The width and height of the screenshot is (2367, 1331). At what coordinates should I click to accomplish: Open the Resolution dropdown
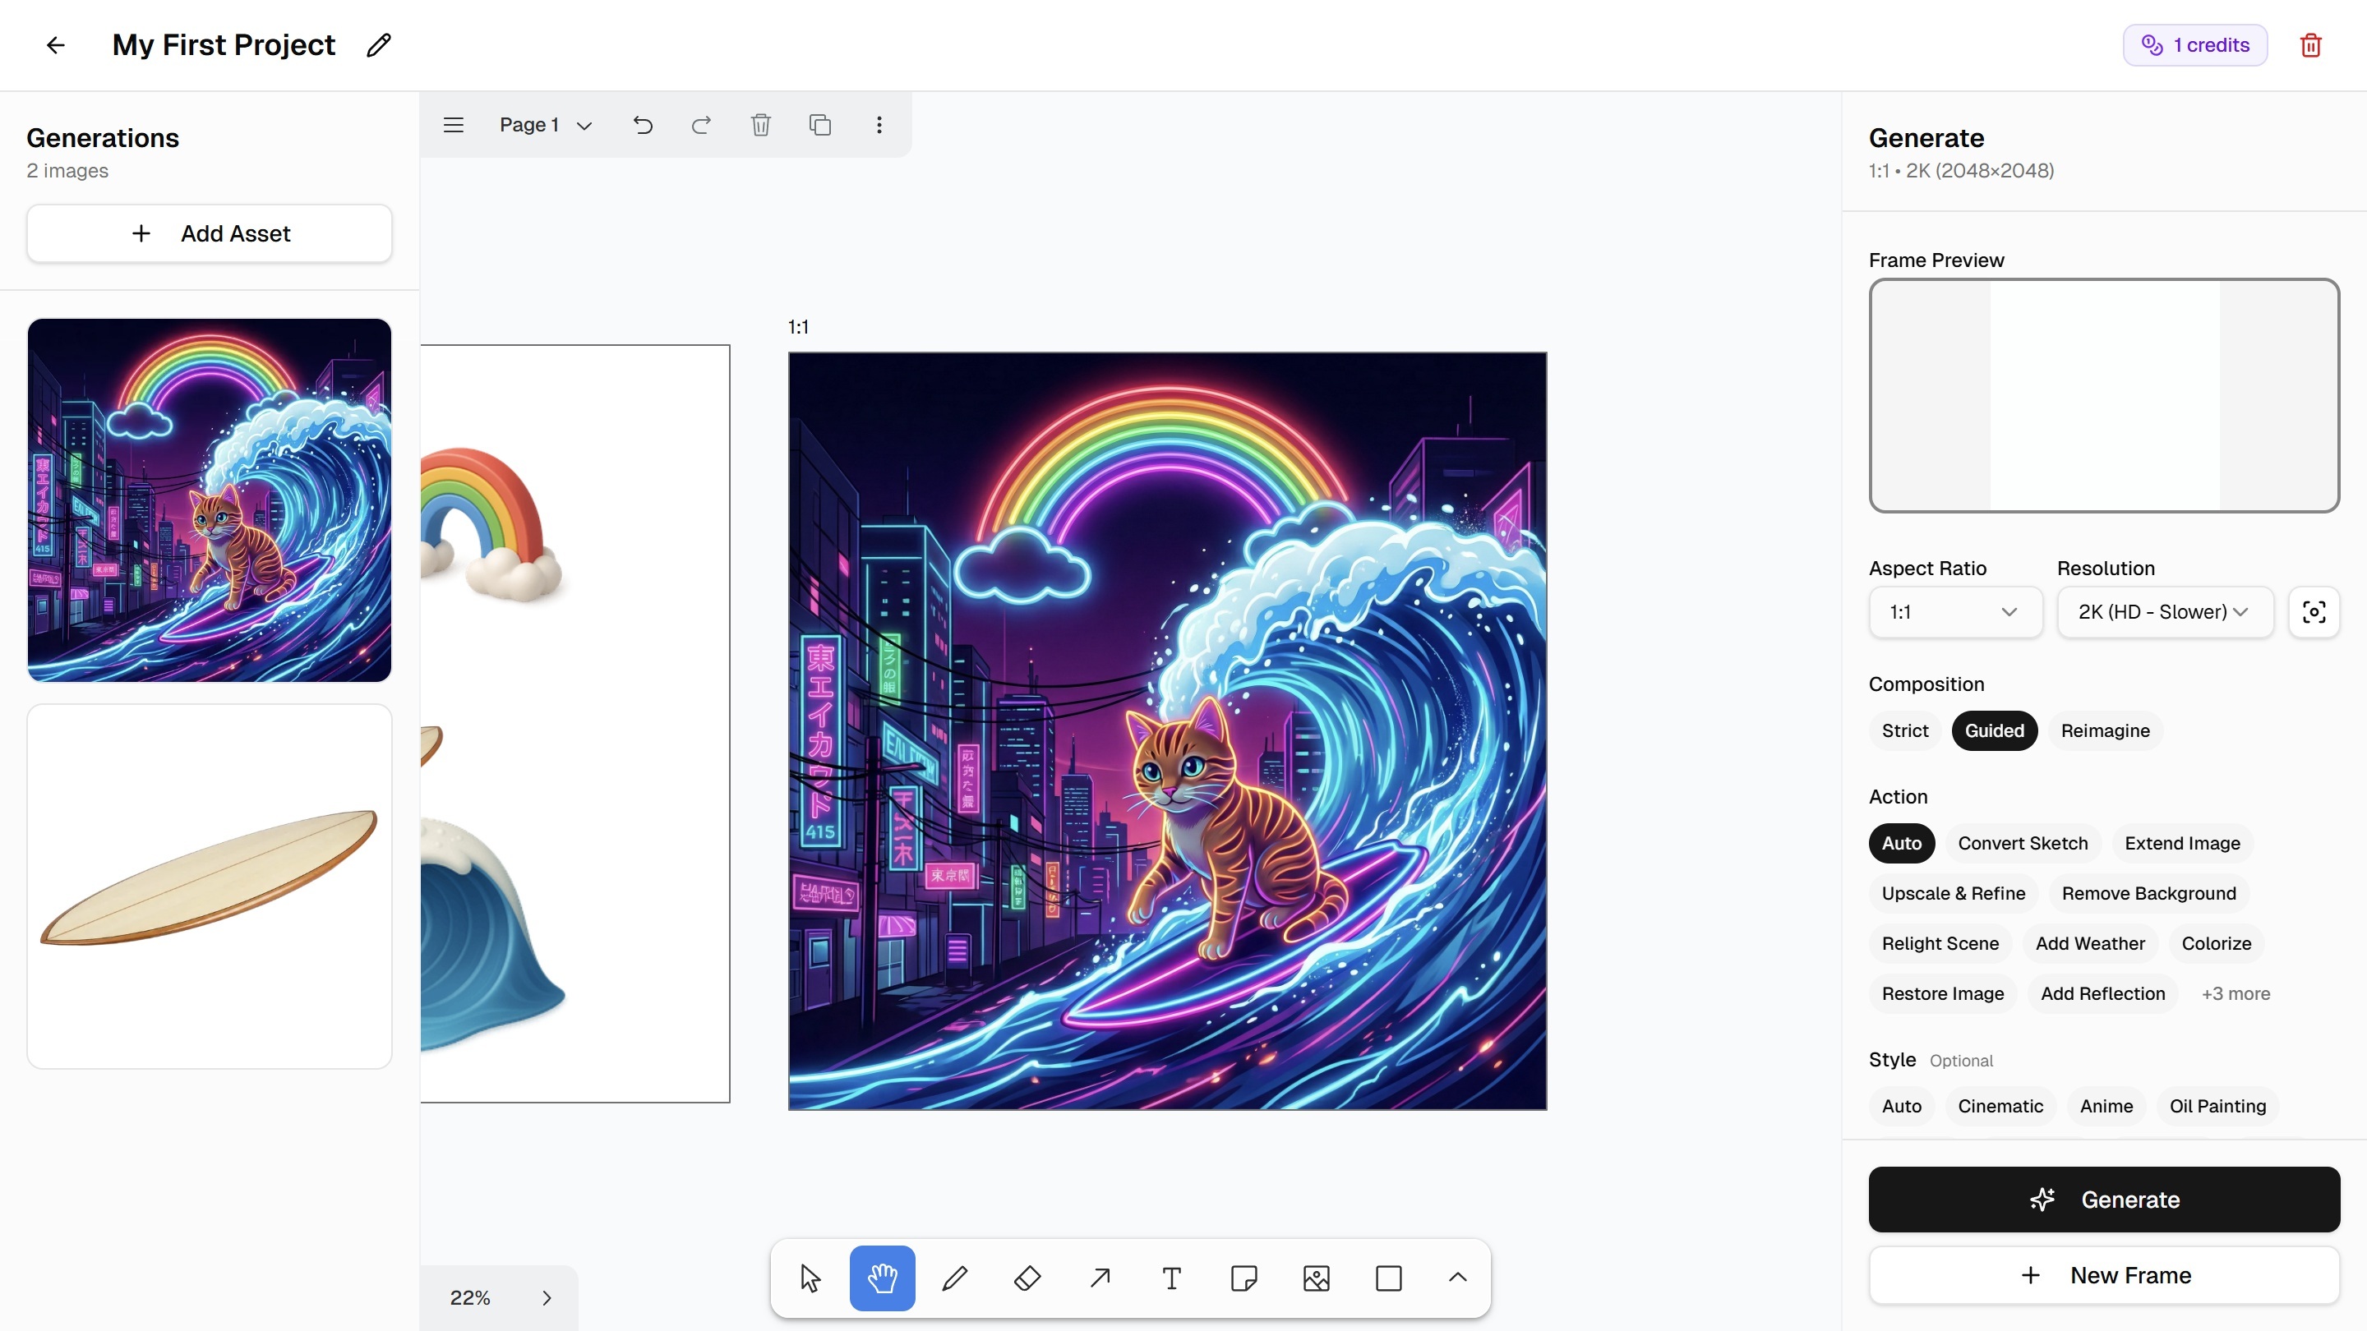(x=2164, y=612)
